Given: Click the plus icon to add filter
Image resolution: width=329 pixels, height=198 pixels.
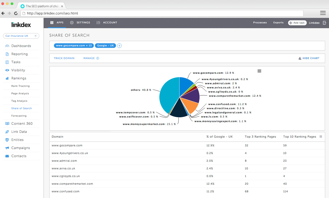Looking at the screenshot, I should click(119, 46).
